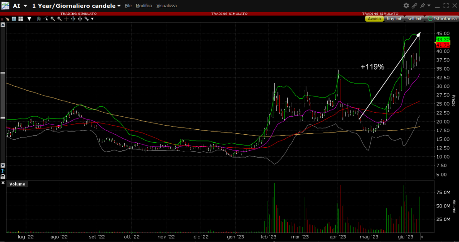Close the Volume sub-panel with X

(x=3, y=183)
